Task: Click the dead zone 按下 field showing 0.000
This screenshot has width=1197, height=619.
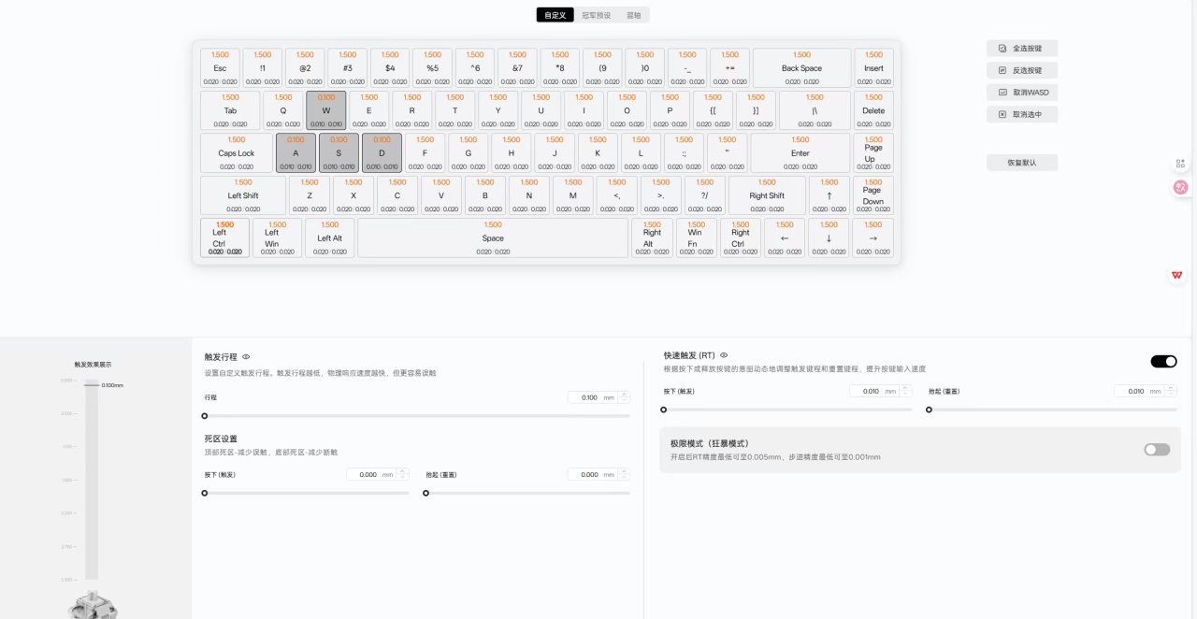Action: (x=371, y=475)
